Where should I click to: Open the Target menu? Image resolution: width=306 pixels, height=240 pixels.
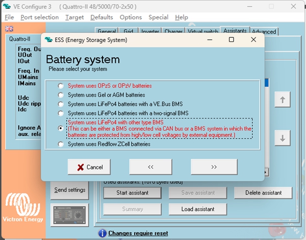(x=74, y=17)
